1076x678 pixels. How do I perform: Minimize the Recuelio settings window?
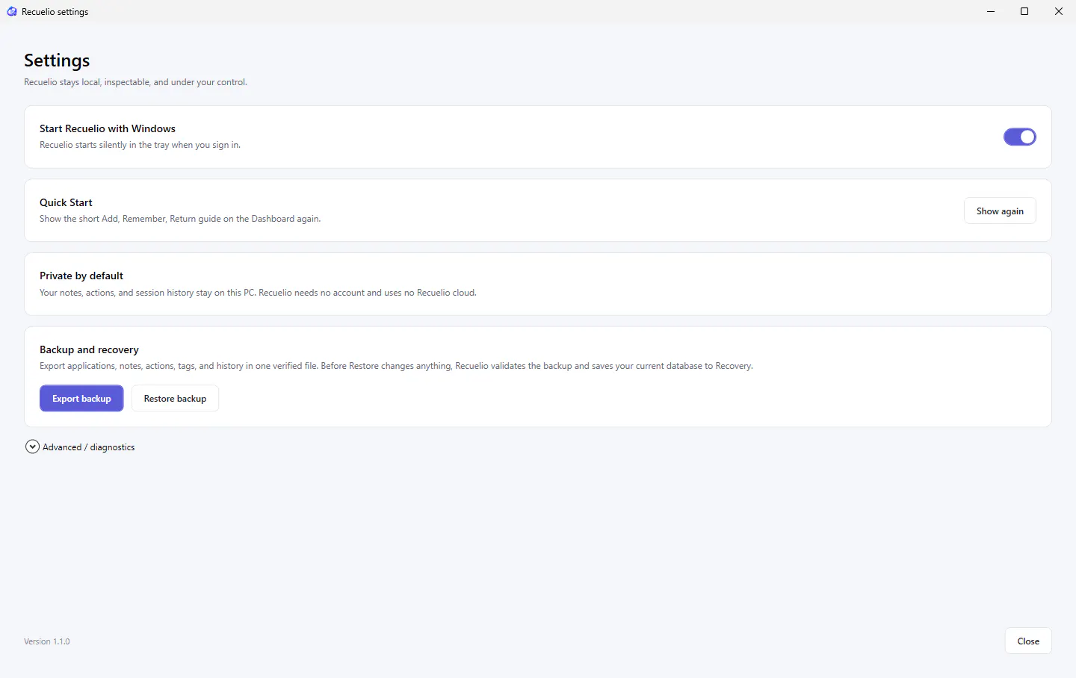coord(991,11)
